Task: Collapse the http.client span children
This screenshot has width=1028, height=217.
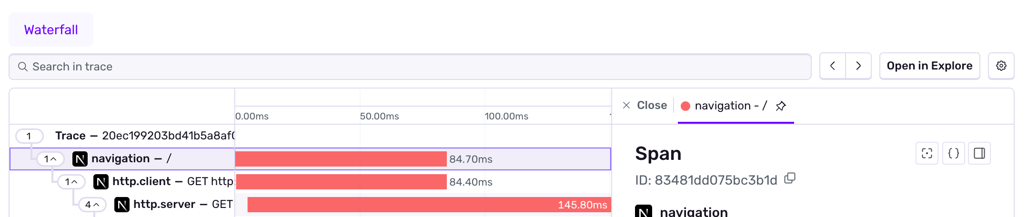Action: (x=71, y=182)
